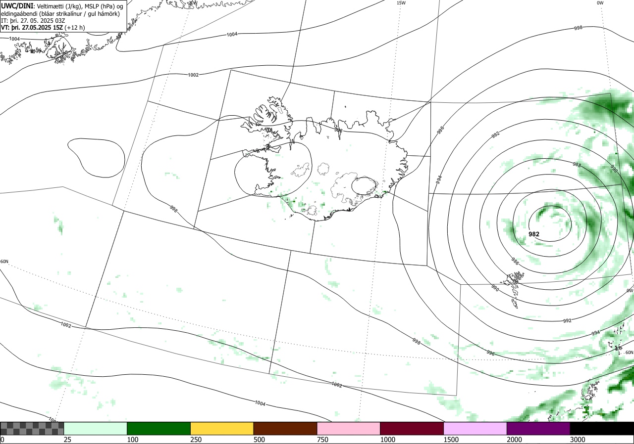Viewport: 634px width, 444px height.
Task: Click the light green 25–100 legend swatch
Action: (96, 428)
